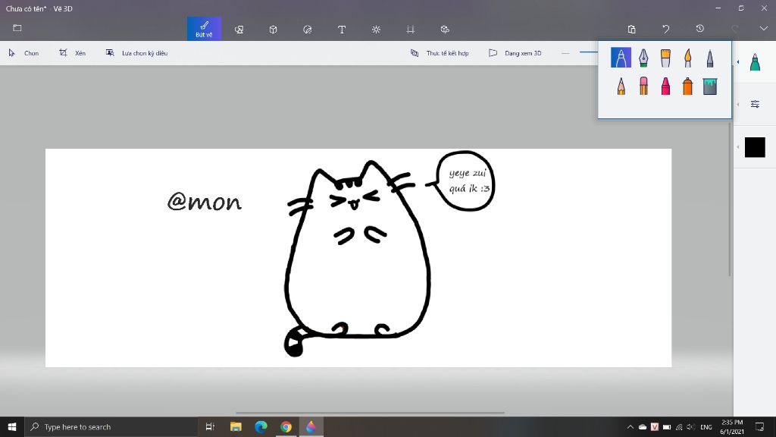
Task: Toggle Thực tế kết hợp mixed reality
Action: [440, 53]
